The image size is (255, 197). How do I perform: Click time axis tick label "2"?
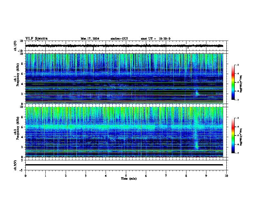coord(66,176)
